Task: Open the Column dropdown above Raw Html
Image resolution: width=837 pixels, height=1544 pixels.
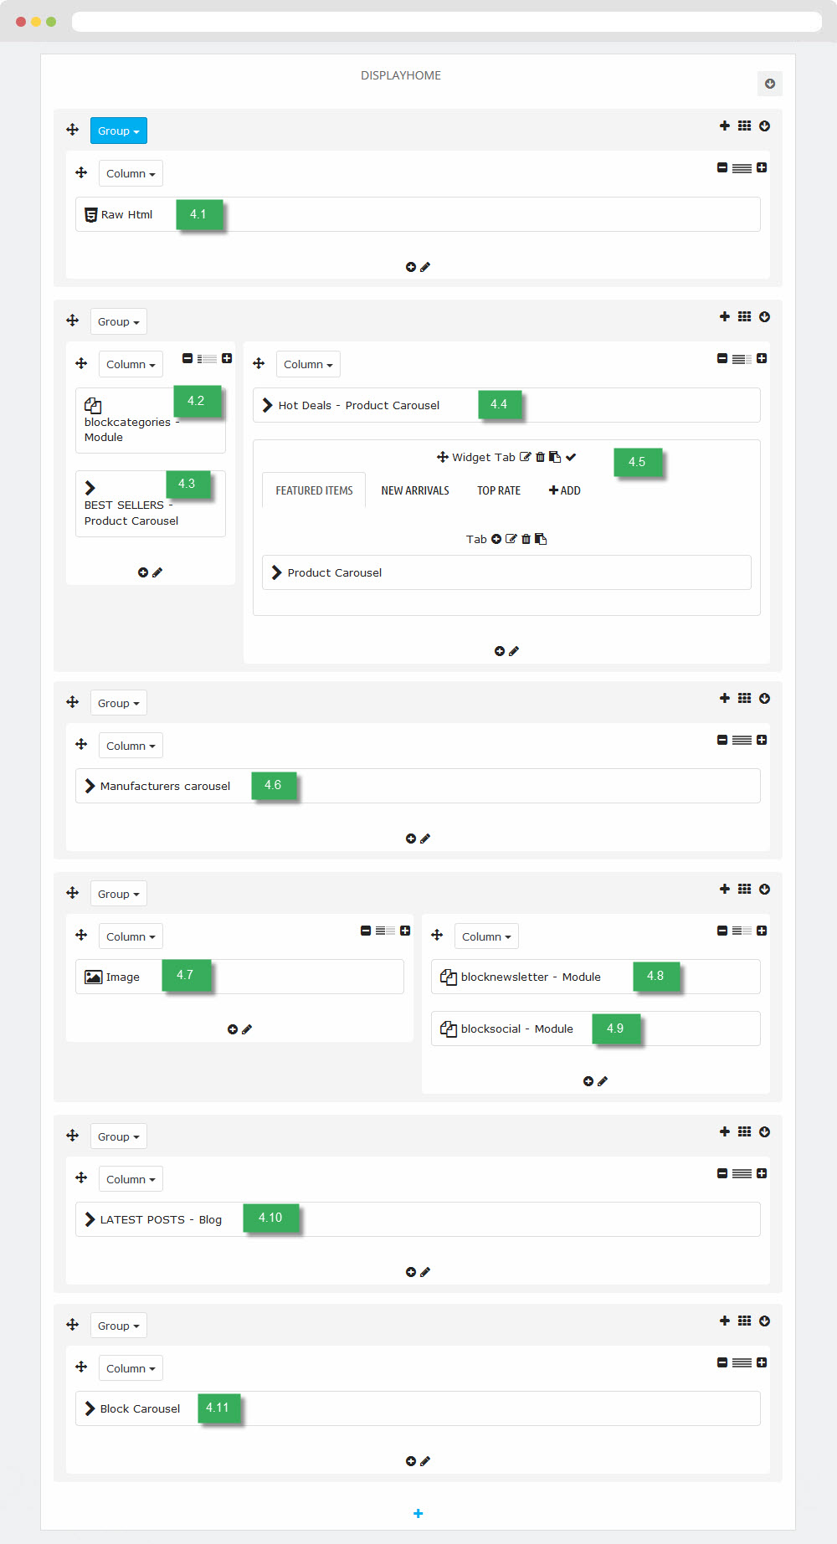Action: pos(131,173)
